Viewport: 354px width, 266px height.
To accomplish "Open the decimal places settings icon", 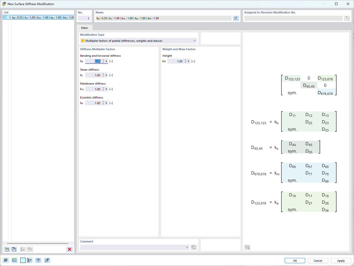I will click(x=14, y=260).
